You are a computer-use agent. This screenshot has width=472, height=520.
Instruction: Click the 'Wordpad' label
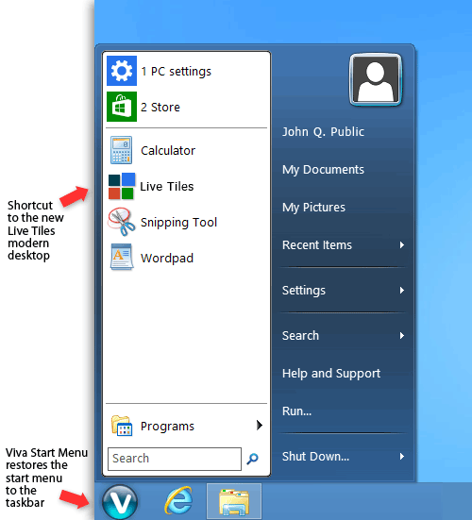167,258
